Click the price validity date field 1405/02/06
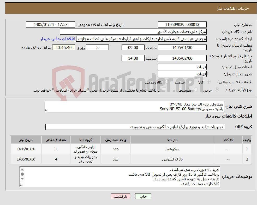 182,58
